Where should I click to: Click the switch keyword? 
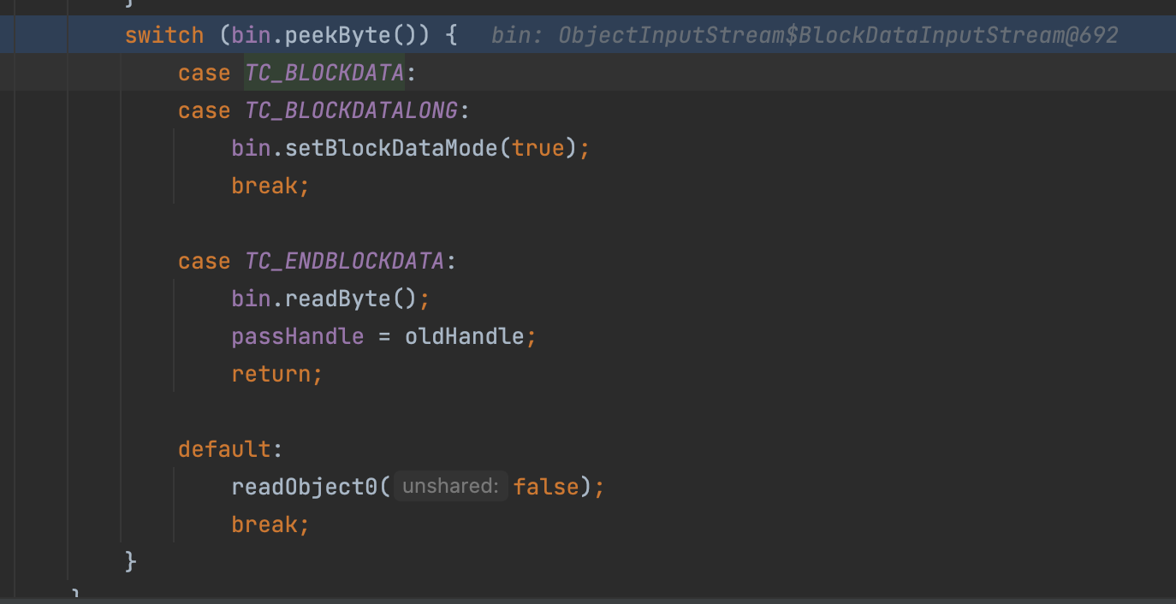[164, 35]
